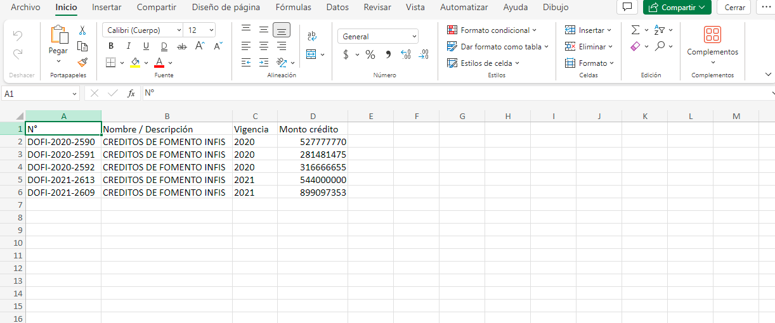Align text right
The height and width of the screenshot is (323, 775).
tap(282, 46)
